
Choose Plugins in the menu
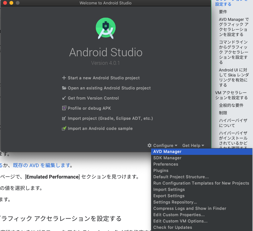coord(202,171)
